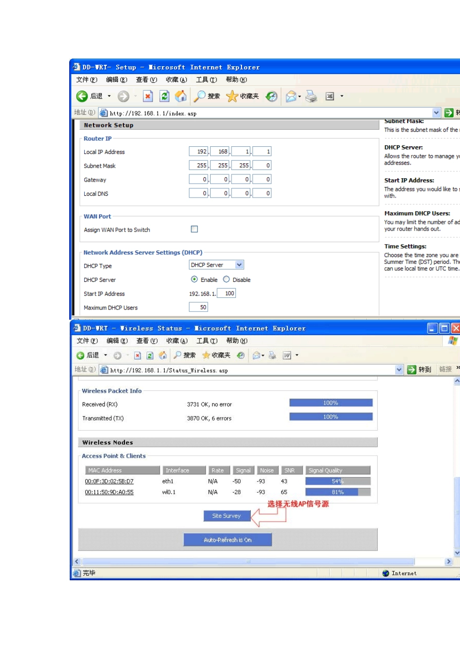460x651 pixels.
Task: Open the 查看(V) menu in Wireless Status window
Action: [147, 341]
